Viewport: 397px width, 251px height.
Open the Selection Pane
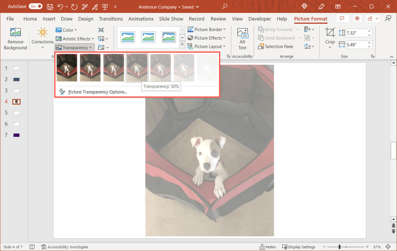pos(276,46)
